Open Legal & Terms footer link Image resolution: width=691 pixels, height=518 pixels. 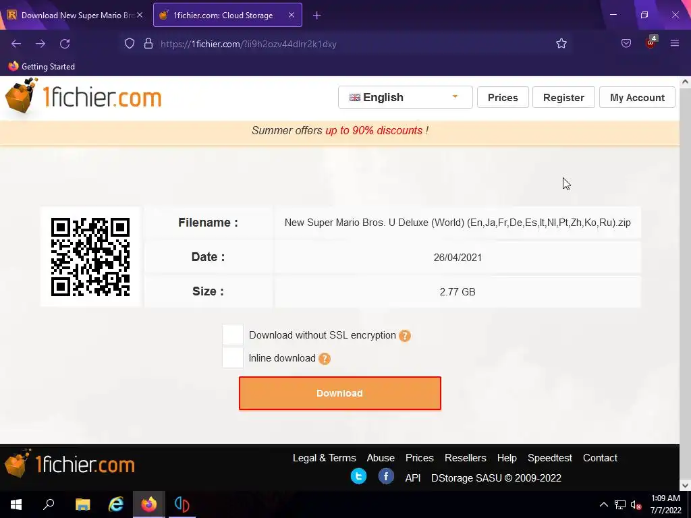pyautogui.click(x=325, y=458)
